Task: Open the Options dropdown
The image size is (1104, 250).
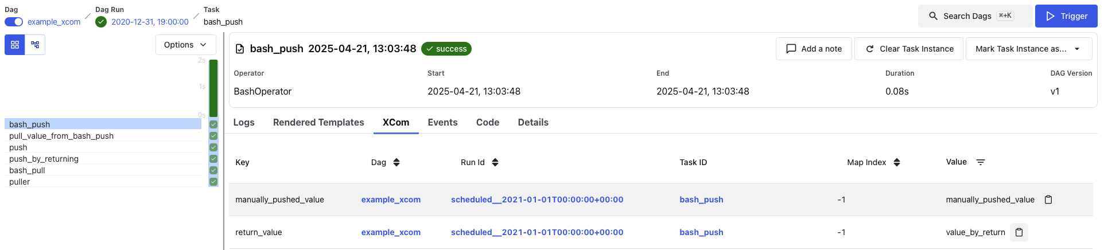Action: click(x=185, y=45)
